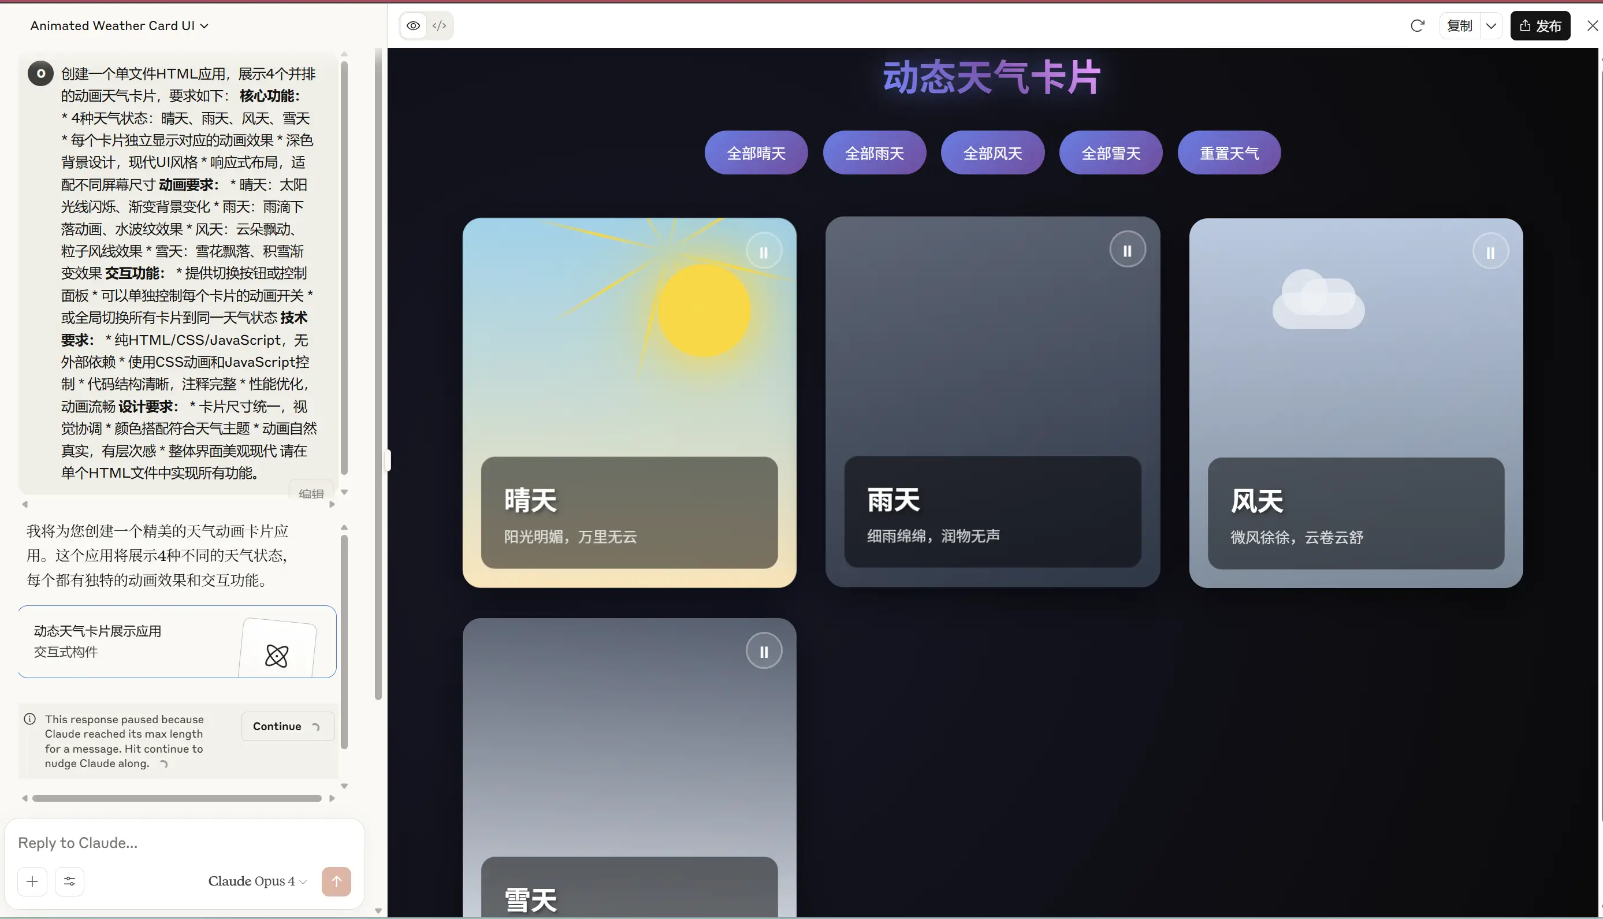
Task: Send message with the arrow button
Action: click(x=336, y=881)
